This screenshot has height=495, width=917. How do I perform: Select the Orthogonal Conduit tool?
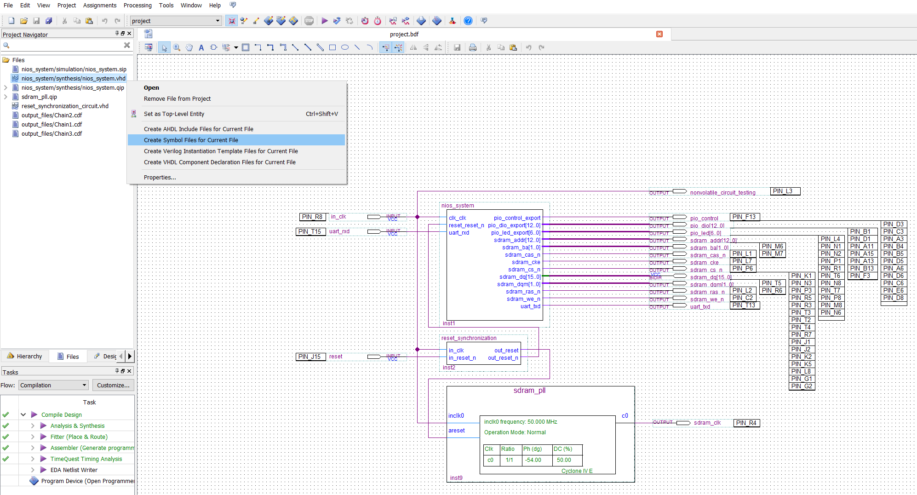283,47
